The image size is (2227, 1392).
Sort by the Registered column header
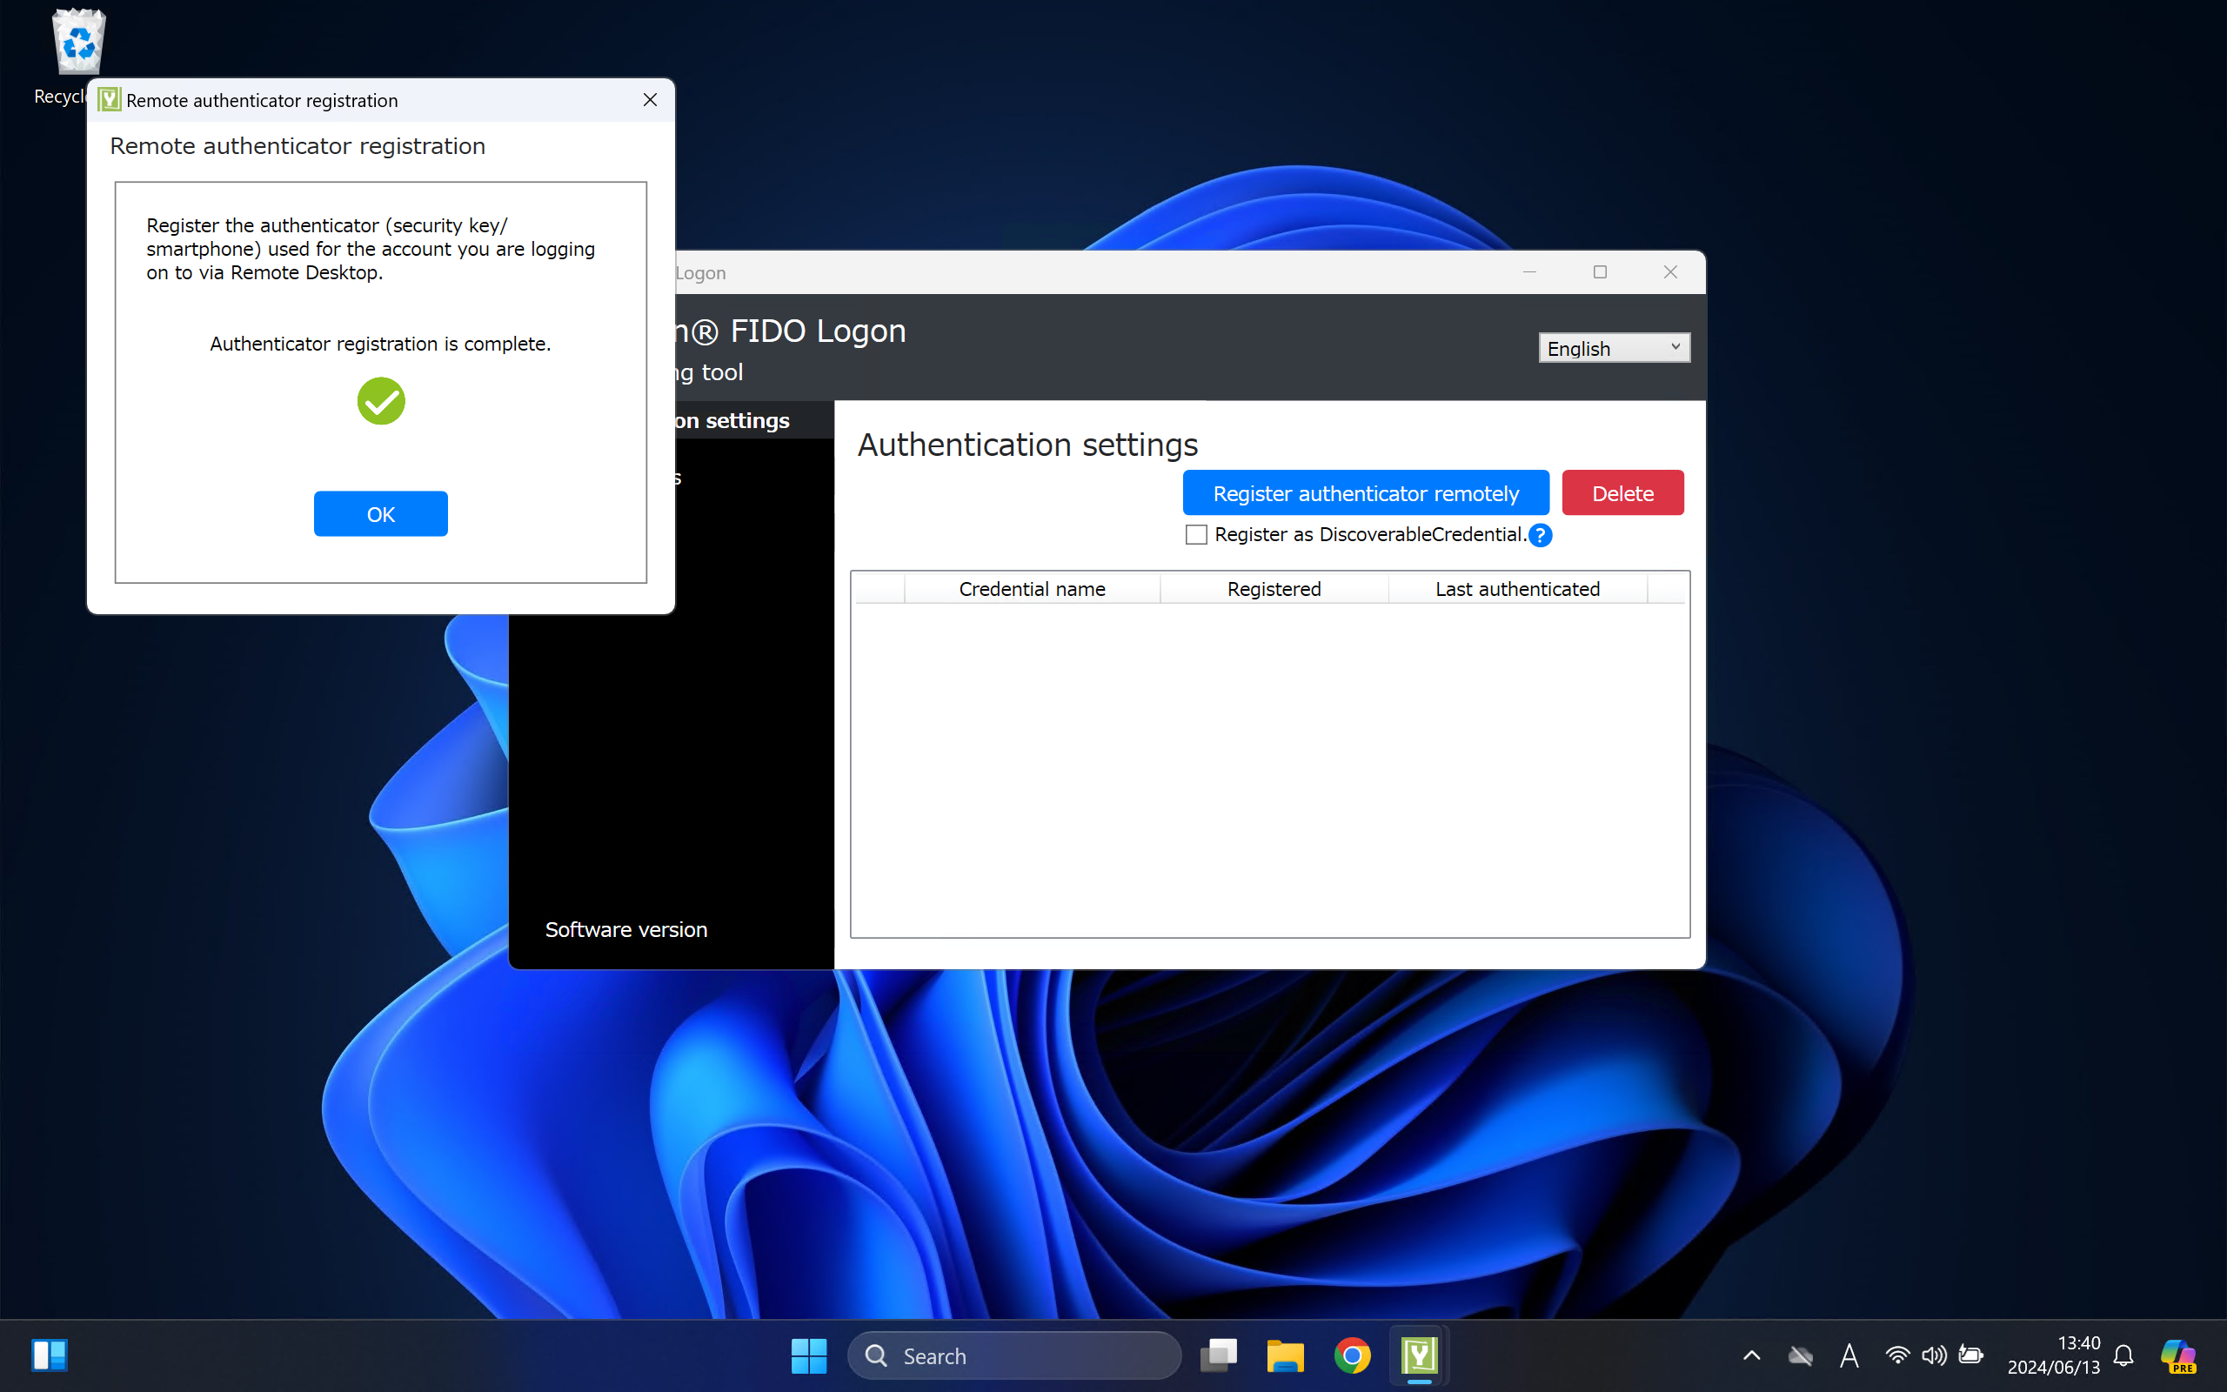[1274, 589]
